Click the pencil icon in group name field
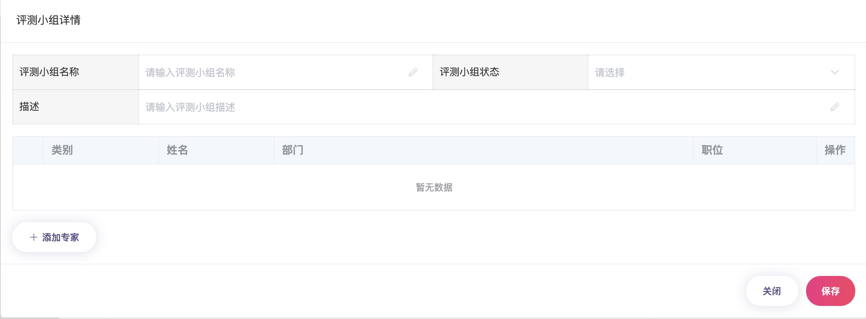The height and width of the screenshot is (319, 866). pos(413,72)
